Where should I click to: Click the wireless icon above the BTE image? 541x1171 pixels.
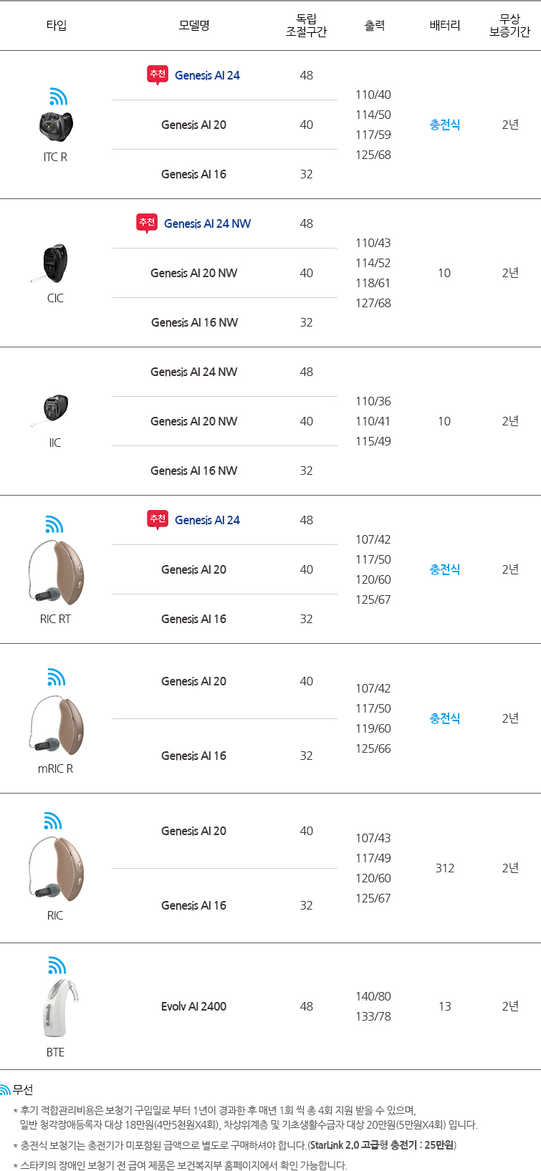click(57, 965)
